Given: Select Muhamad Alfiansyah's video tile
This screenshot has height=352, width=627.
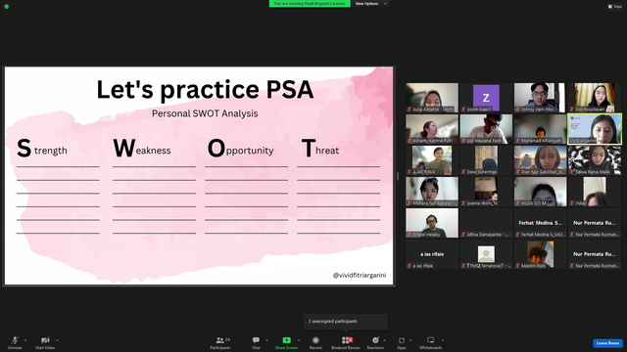Looking at the screenshot, I should 540,129.
